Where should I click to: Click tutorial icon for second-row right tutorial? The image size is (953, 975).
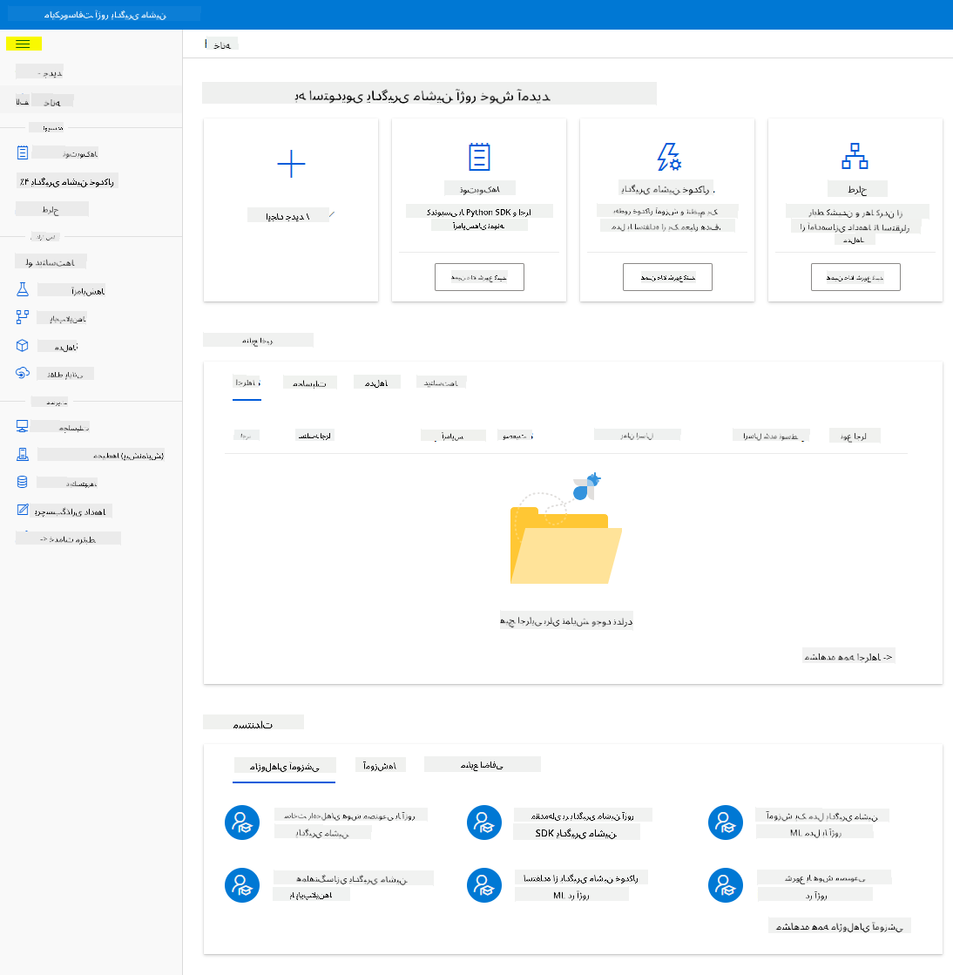[x=726, y=885]
